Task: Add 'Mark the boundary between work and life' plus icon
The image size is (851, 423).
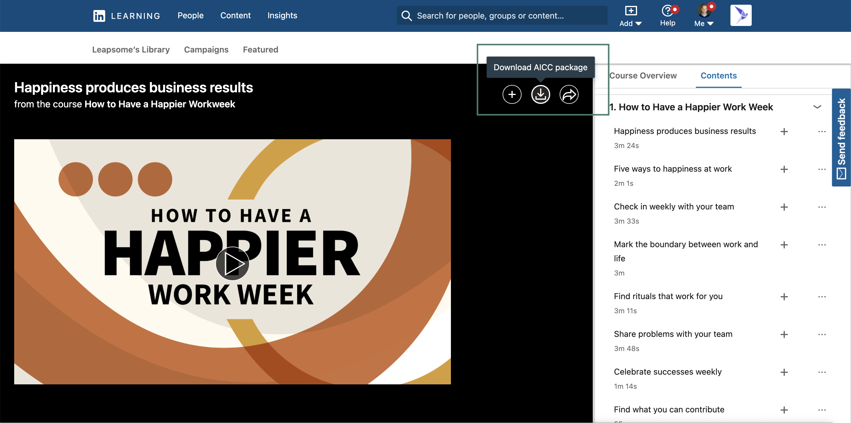Action: tap(784, 245)
